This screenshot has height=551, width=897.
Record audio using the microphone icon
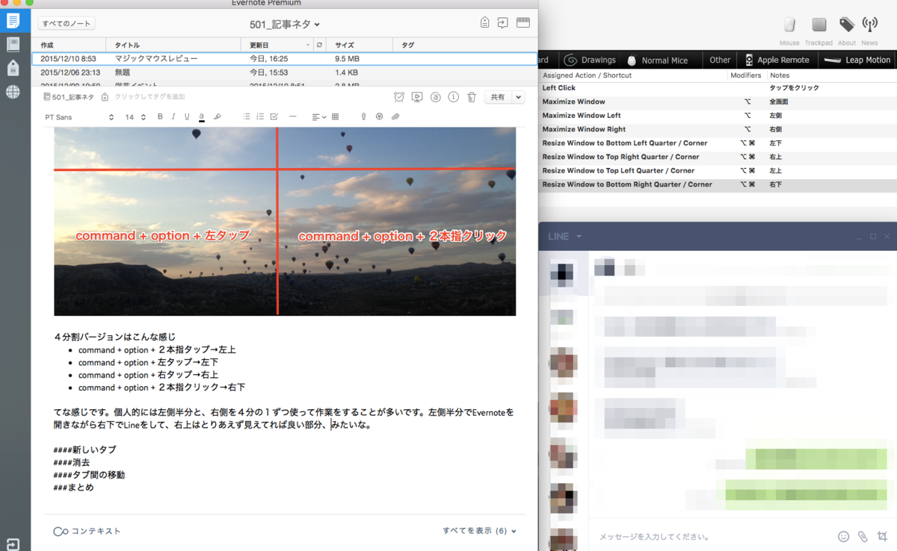[364, 116]
